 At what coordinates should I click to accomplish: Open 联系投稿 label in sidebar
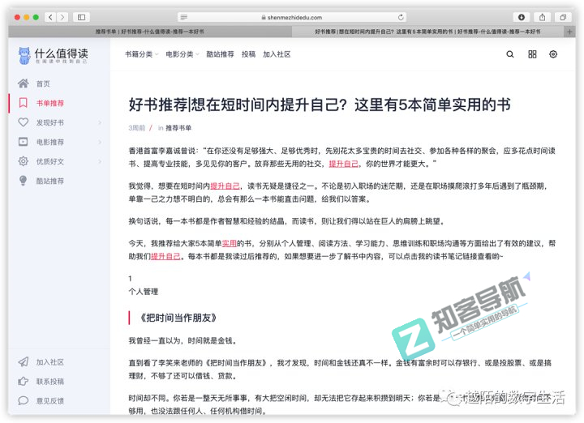50,382
